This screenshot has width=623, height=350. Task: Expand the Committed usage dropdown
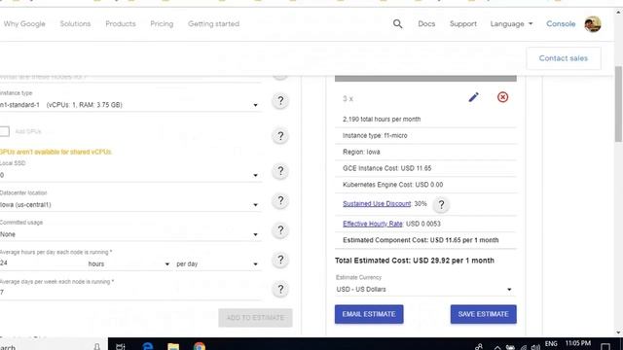pos(129,234)
